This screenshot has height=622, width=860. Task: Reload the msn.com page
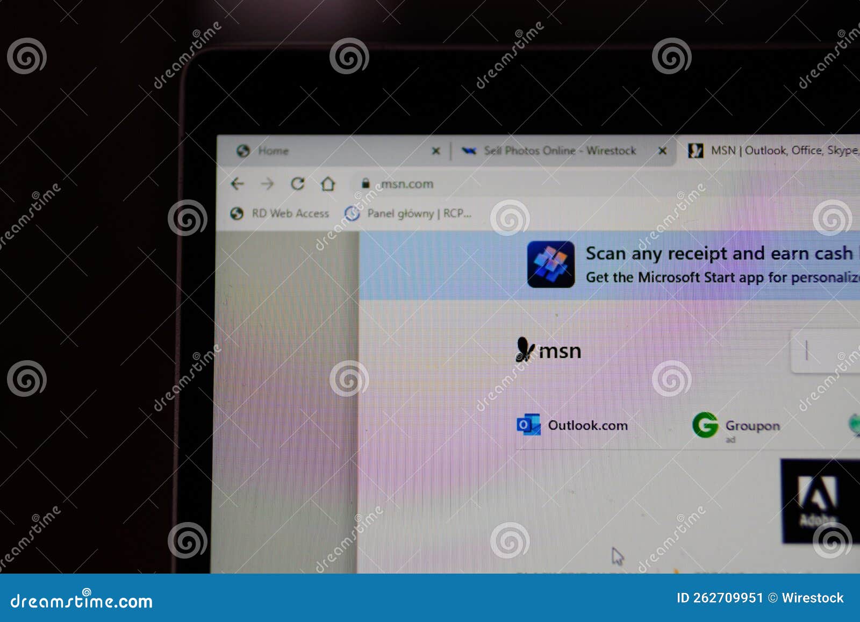[297, 183]
